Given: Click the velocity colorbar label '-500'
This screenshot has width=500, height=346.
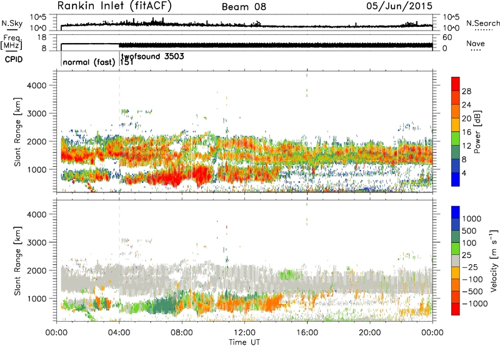Looking at the screenshot, I should 472,291.
